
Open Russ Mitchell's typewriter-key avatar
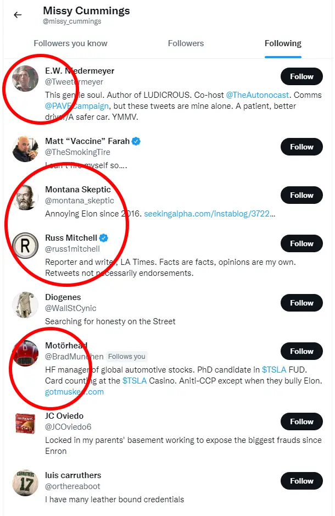25,246
